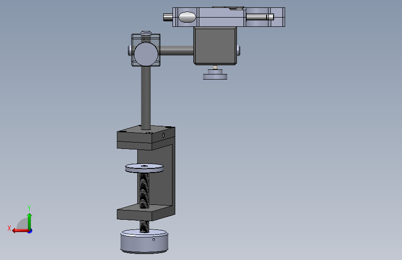Viewport: 402px width, 260px height.
Task: Select the top plate of the C-clamp
Action: click(146, 138)
